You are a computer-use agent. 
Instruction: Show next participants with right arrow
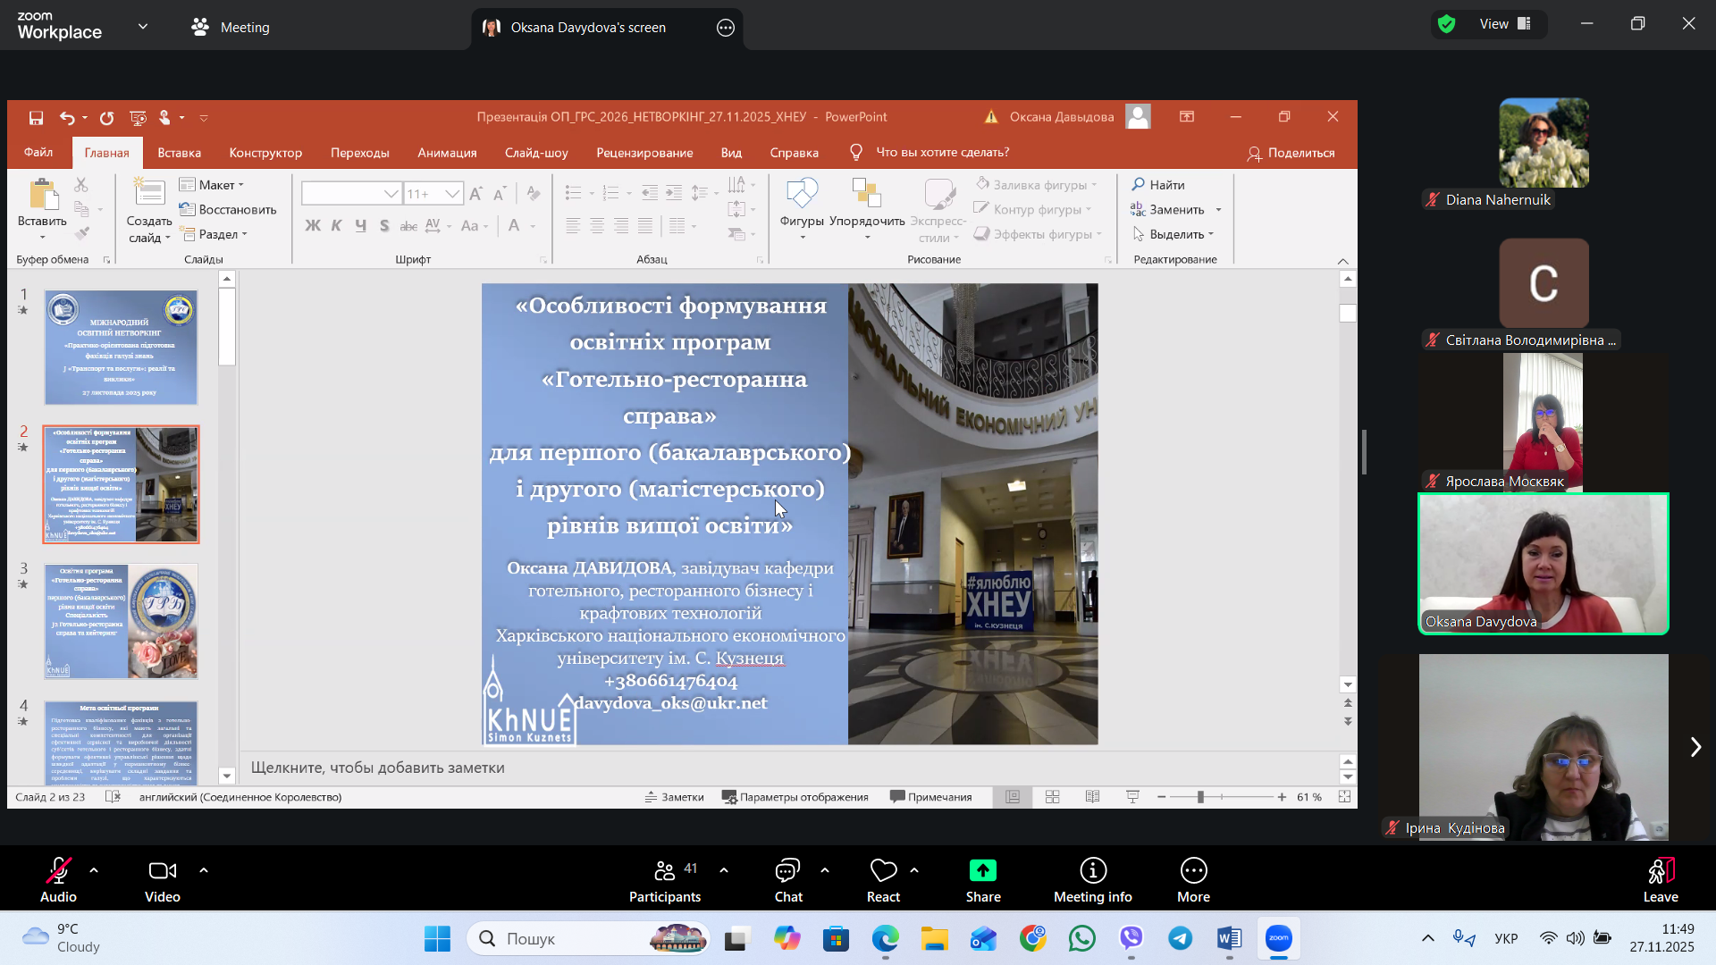(x=1695, y=747)
